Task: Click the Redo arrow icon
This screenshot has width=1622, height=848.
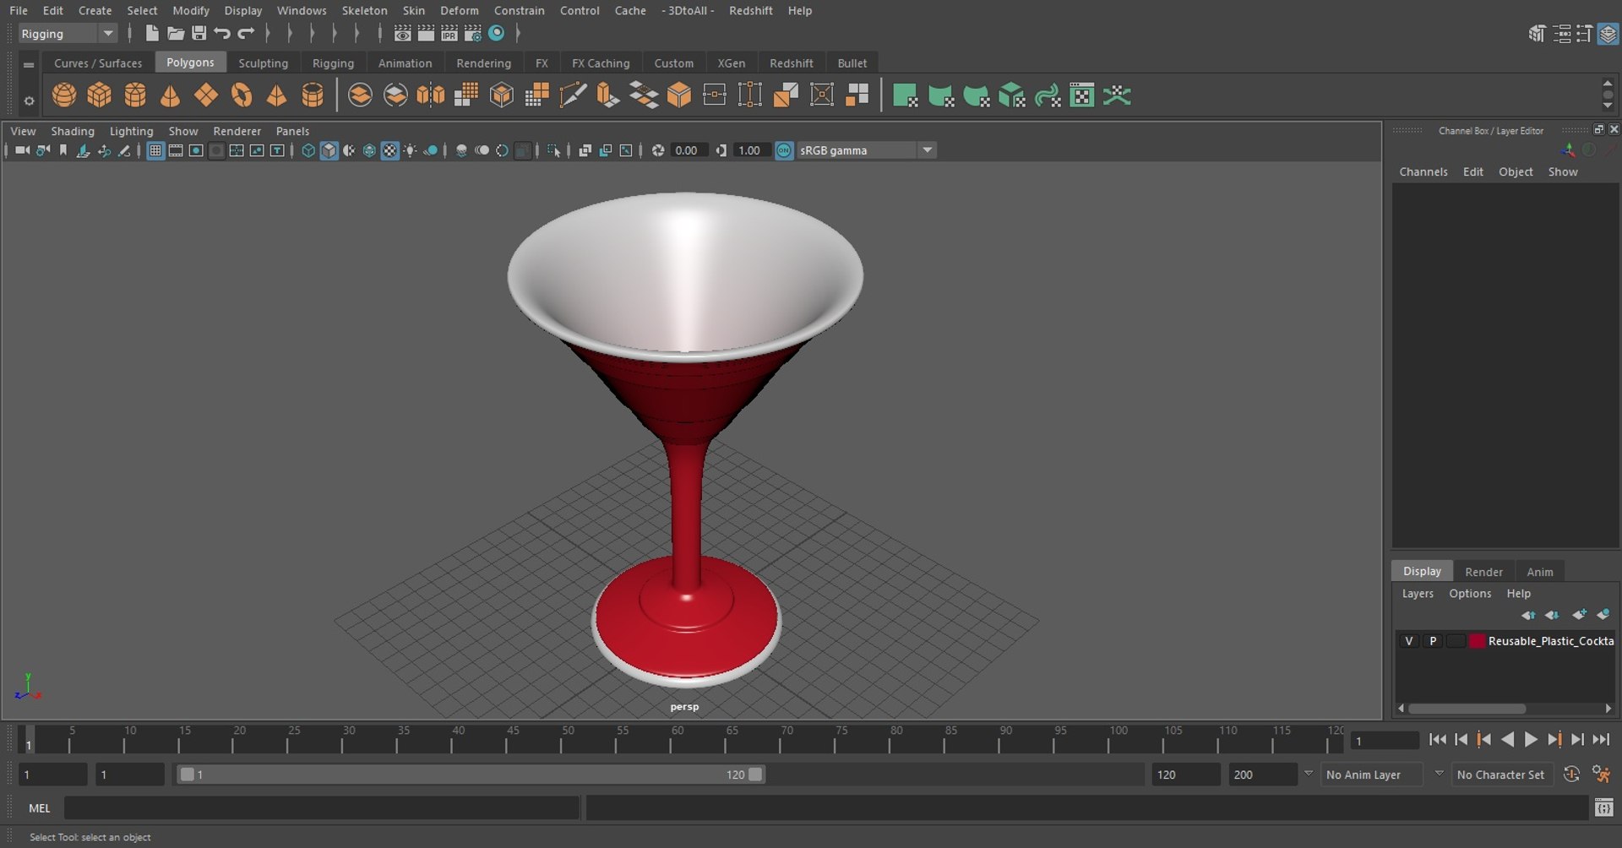Action: [246, 33]
